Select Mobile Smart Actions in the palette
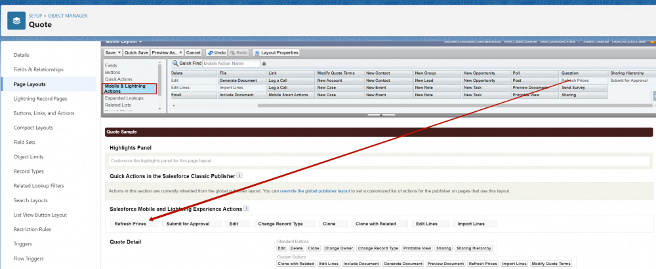This screenshot has width=656, height=269. [291, 95]
